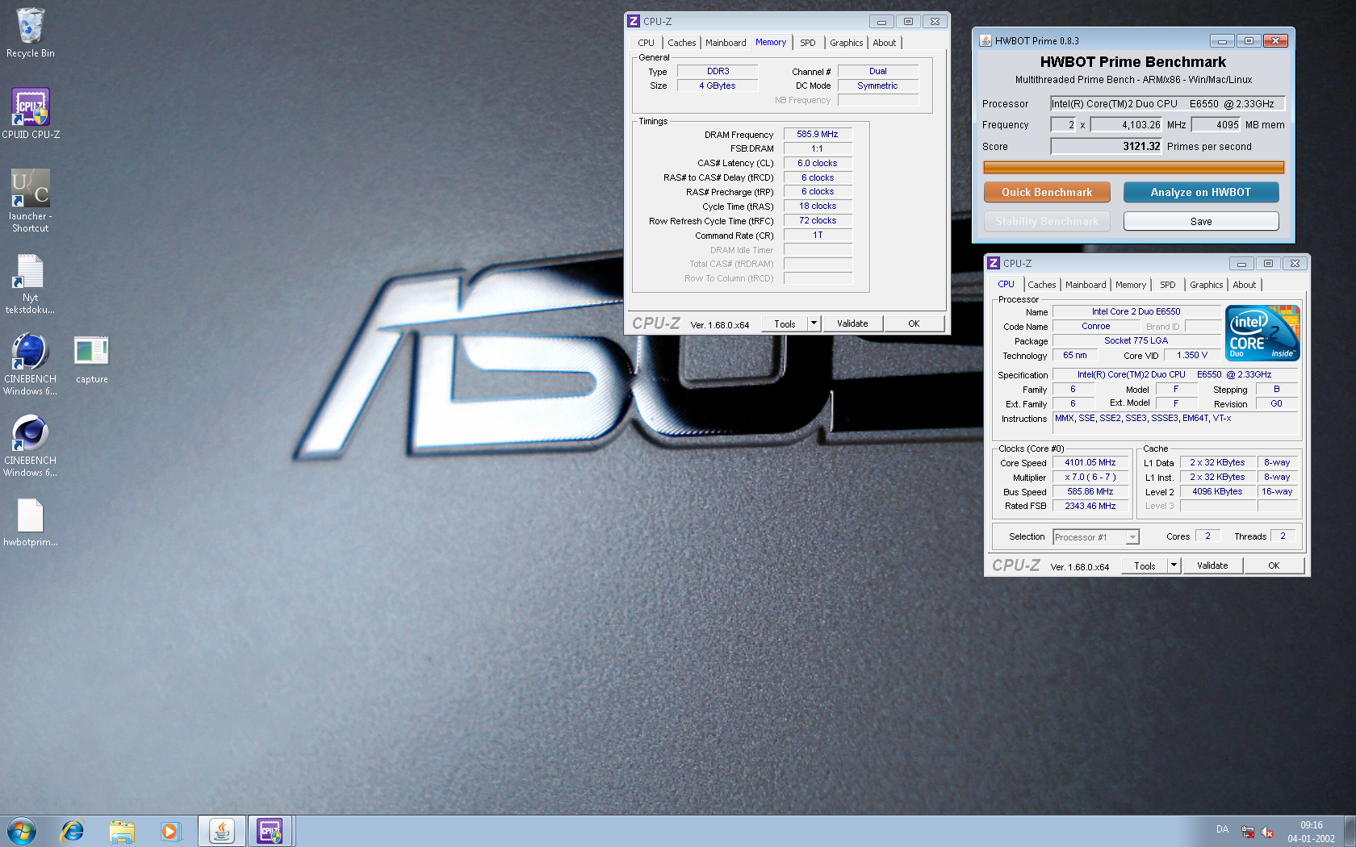Open SPD tab in CPU window

tap(1168, 285)
